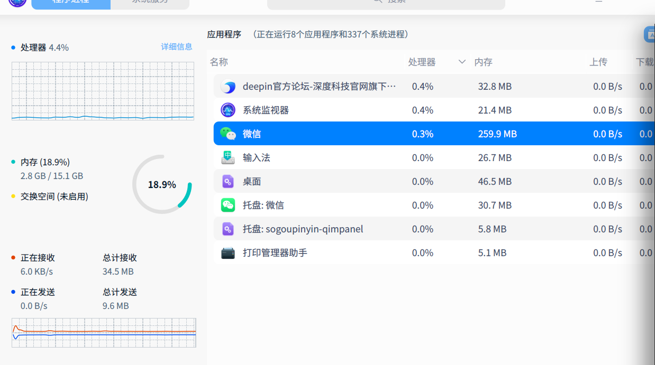Click the print manager helper (打印管理器助手) icon

click(x=228, y=253)
